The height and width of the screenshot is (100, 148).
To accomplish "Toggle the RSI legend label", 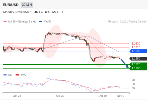I will [10, 75].
